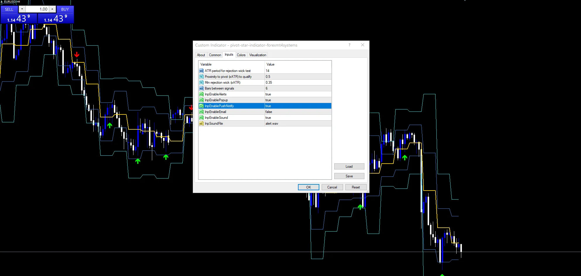Screen dimensions: 581x276
Task: Click the InpEnablePushNotify boolean icon
Action: [x=201, y=106]
